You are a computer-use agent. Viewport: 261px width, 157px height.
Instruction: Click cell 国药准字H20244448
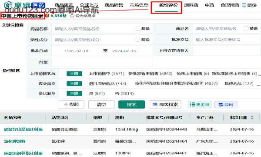point(167,129)
